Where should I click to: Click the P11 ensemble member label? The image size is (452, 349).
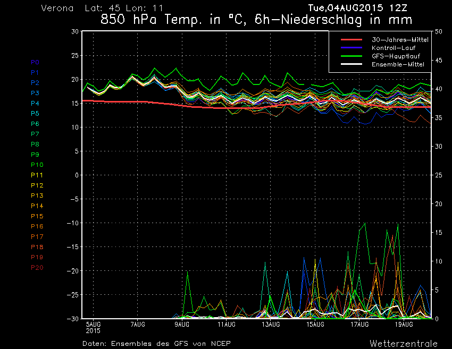[x=37, y=175]
